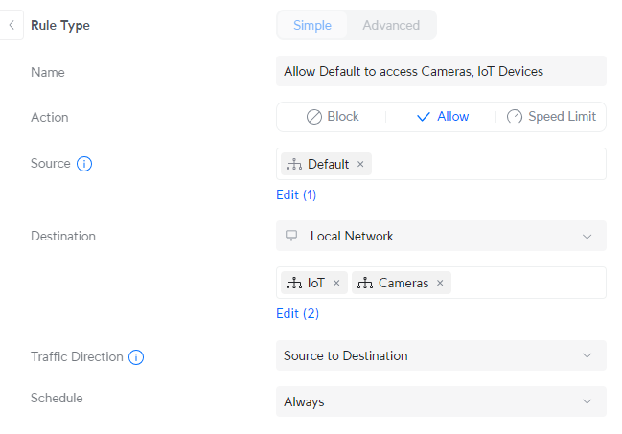Image resolution: width=622 pixels, height=434 pixels.
Task: Remove the Cameras network tag
Action: tap(440, 283)
